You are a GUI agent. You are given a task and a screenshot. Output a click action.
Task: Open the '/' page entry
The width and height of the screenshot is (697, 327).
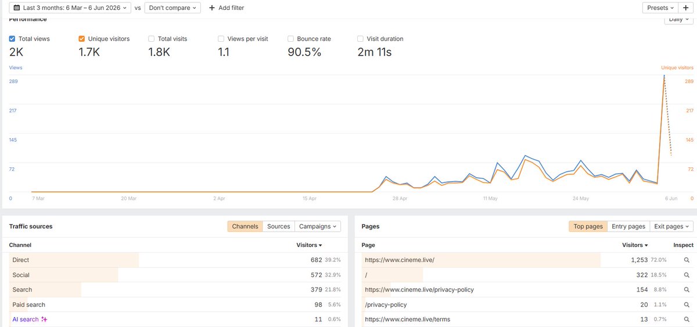tap(366, 275)
